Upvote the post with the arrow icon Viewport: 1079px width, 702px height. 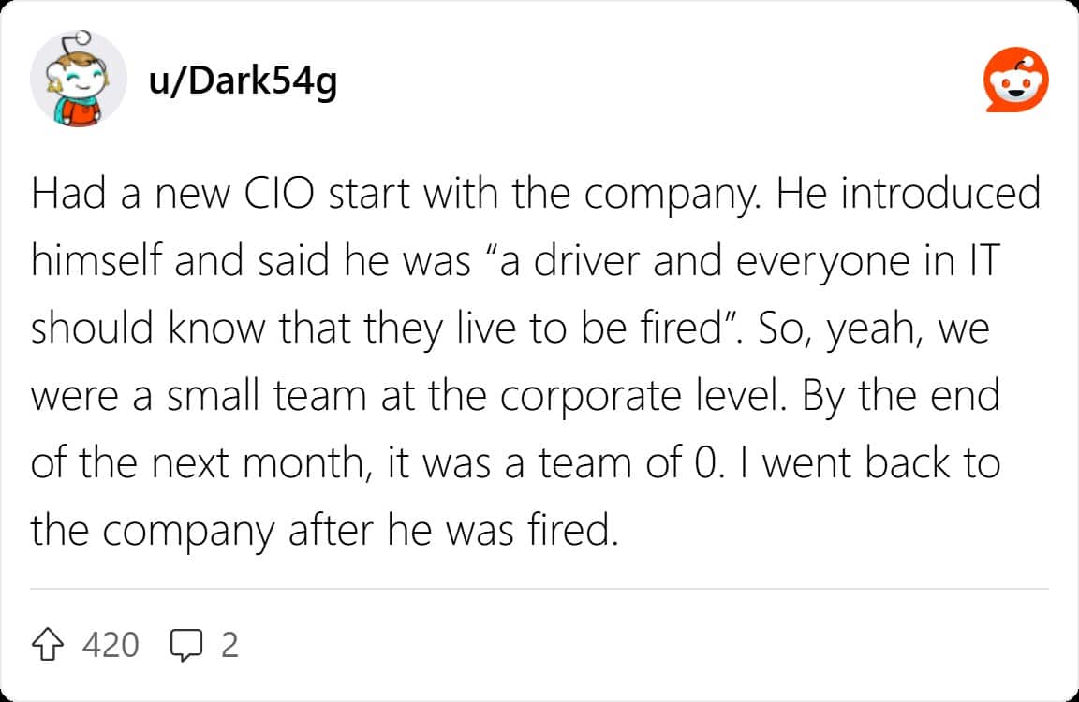tap(50, 644)
